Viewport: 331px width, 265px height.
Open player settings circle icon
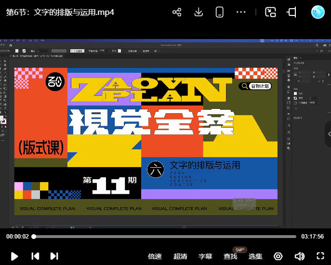[x=278, y=256]
